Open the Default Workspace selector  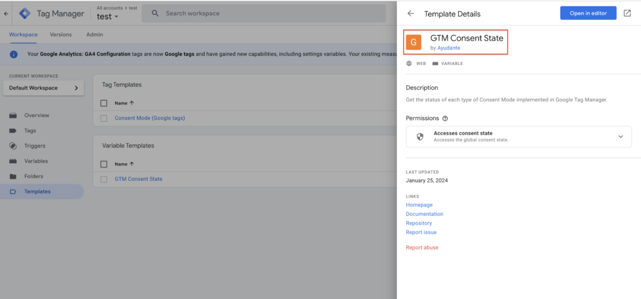43,88
